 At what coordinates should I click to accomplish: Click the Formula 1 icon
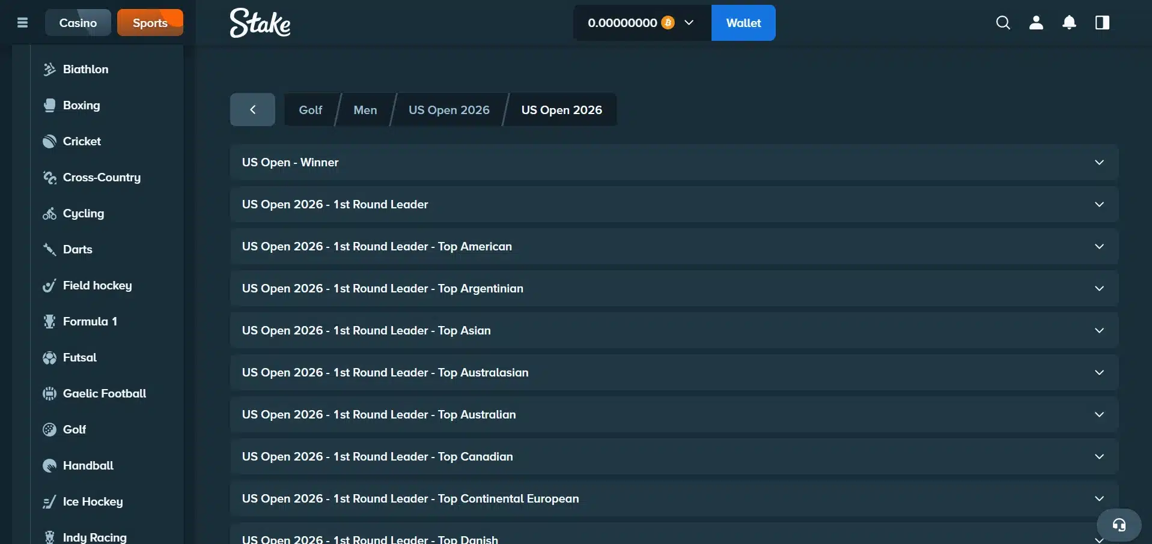(x=49, y=321)
